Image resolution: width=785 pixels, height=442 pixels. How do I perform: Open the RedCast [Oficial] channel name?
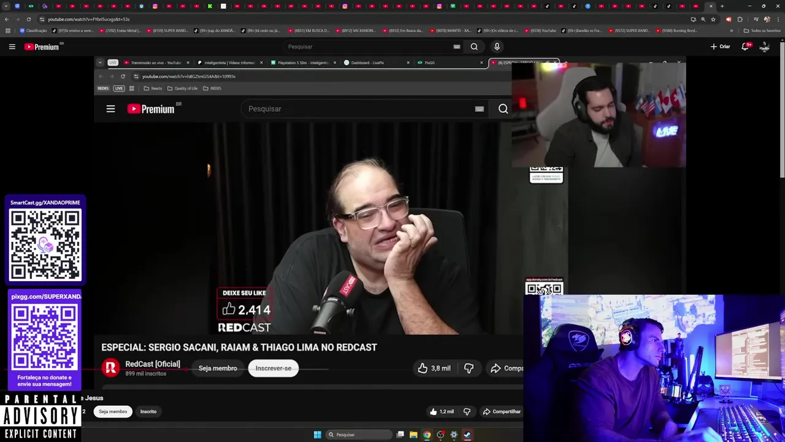153,364
